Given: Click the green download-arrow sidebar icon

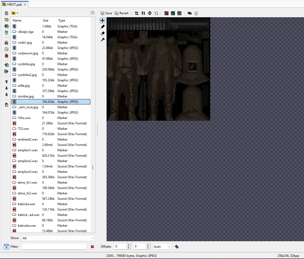Looking at the screenshot, I should click(6, 33).
